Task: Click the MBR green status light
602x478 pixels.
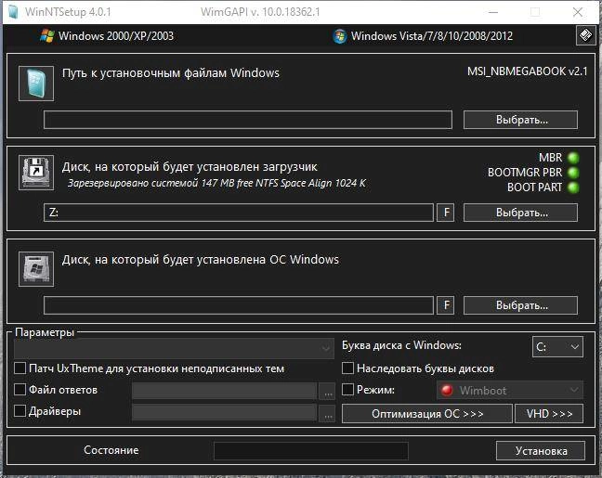Action: [x=573, y=158]
